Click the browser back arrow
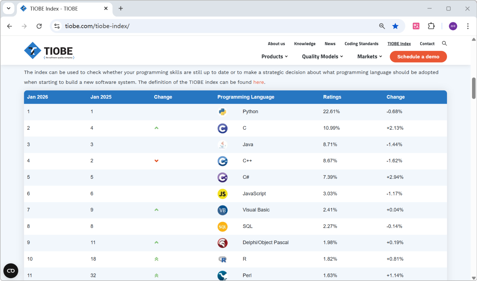This screenshot has height=281, width=477. coord(9,26)
